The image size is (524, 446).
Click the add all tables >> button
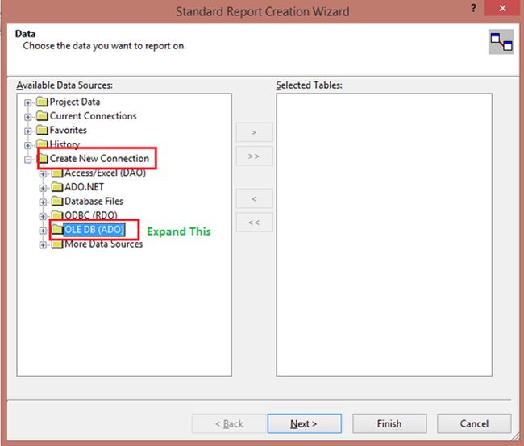click(x=254, y=156)
